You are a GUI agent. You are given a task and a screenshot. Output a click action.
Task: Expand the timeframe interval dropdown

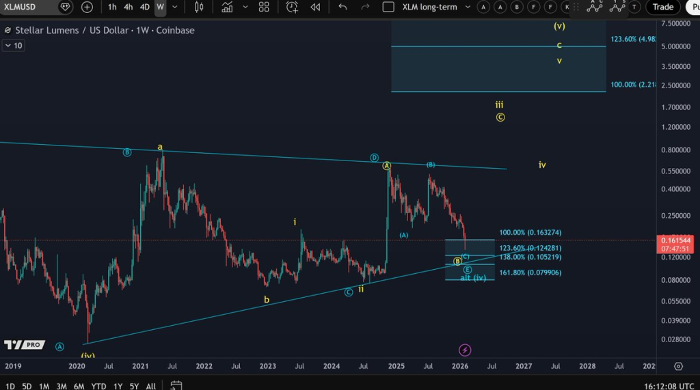[174, 7]
